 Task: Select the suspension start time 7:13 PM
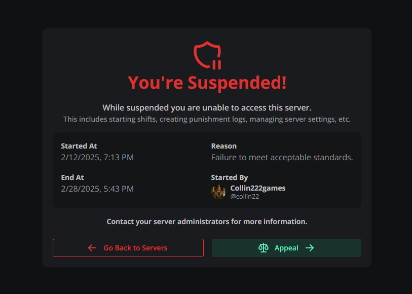point(121,157)
